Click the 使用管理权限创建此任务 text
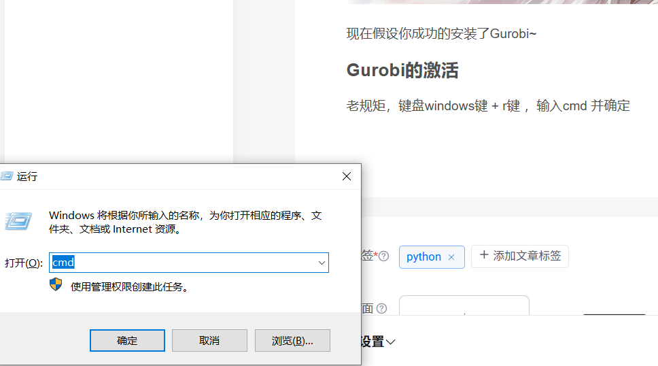The height and width of the screenshot is (366, 658). coord(130,287)
